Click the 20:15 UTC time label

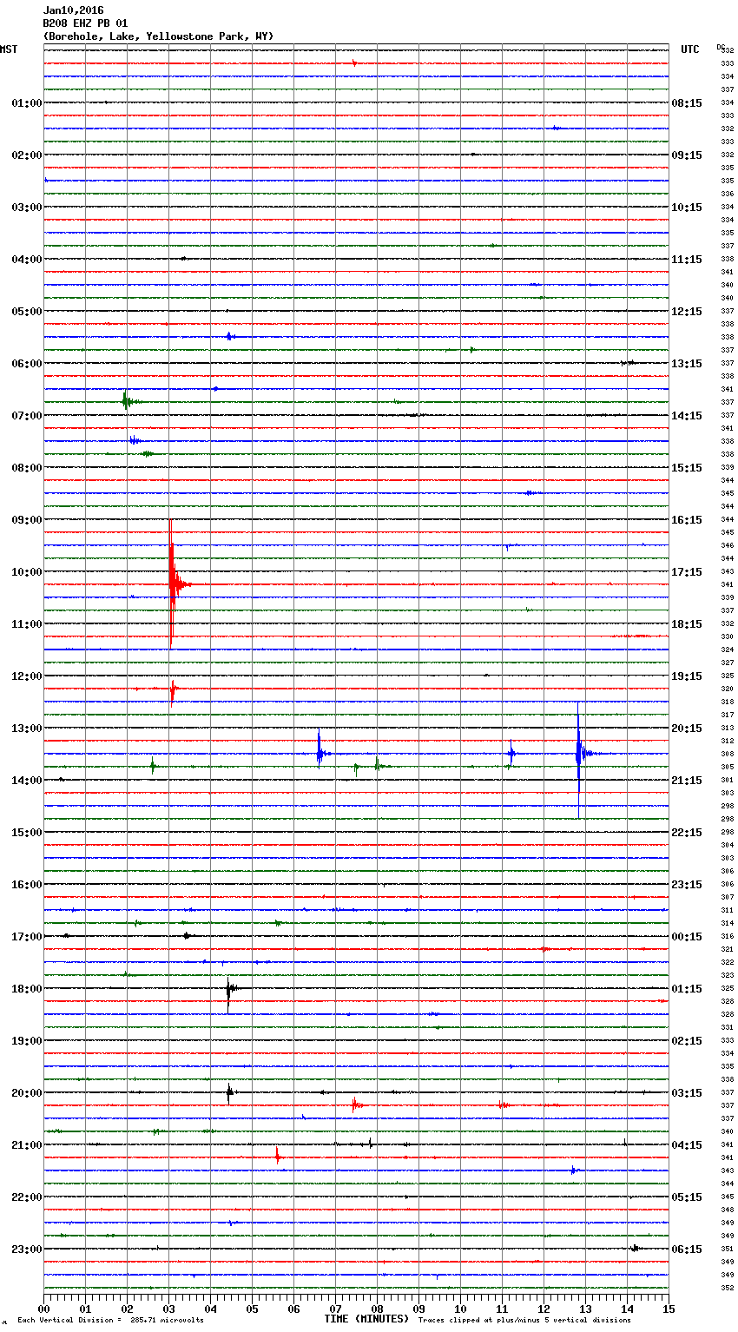pyautogui.click(x=687, y=729)
